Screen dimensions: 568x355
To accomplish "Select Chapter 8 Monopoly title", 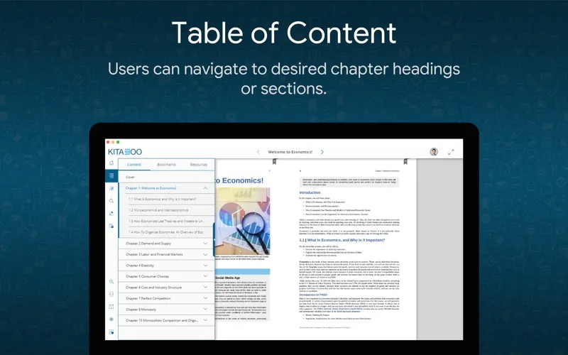I will pos(141,310).
